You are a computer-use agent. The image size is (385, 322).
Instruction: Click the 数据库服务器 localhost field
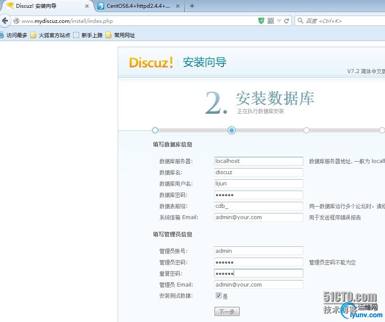coord(259,161)
